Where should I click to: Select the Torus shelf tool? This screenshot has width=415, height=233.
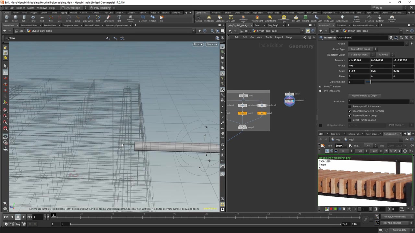coord(33,18)
